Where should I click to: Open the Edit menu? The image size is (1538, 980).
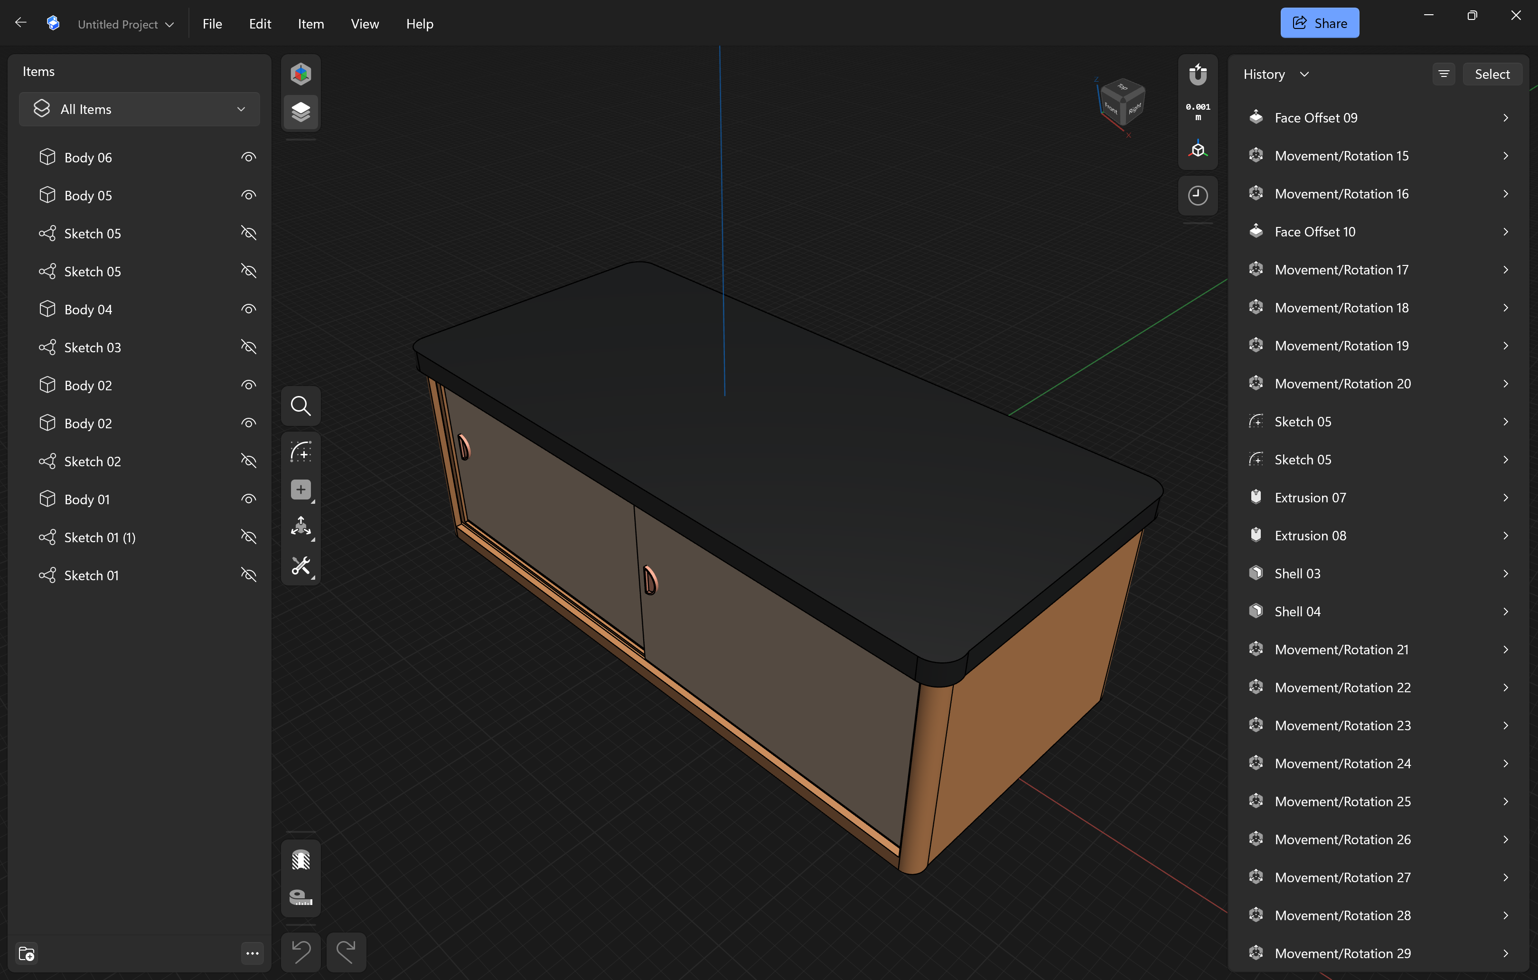(x=260, y=24)
